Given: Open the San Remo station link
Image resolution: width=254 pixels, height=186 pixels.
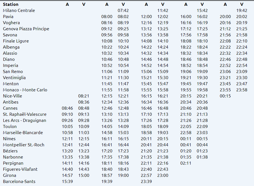Looking at the screenshot, I should pos(13,72).
